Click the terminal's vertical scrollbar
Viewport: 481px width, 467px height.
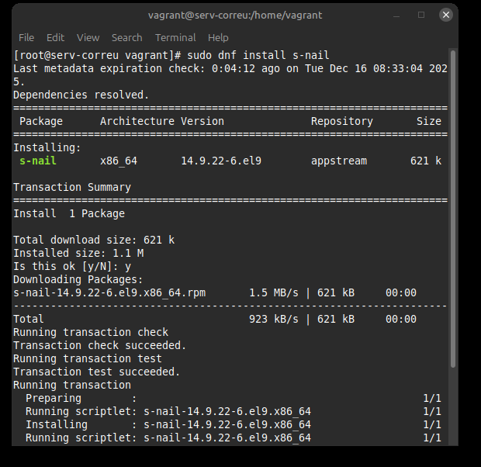point(453,233)
